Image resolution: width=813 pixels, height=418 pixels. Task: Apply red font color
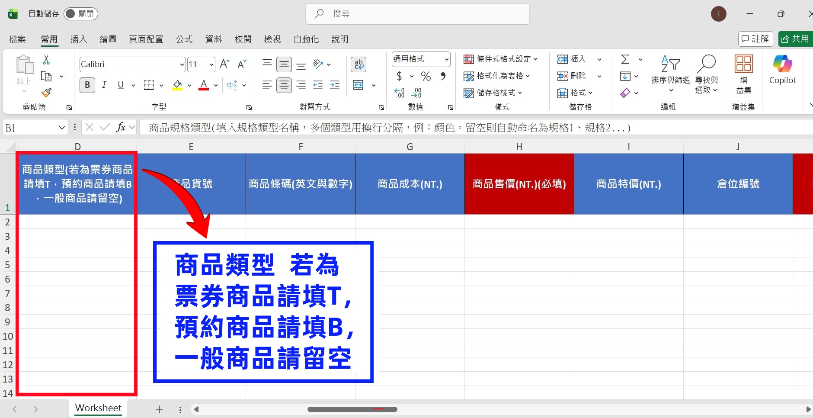204,85
